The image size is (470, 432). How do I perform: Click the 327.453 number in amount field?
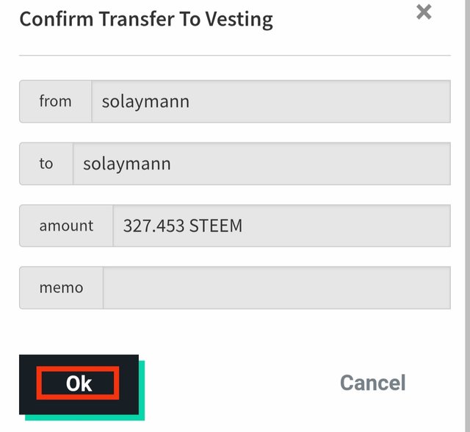pos(153,226)
